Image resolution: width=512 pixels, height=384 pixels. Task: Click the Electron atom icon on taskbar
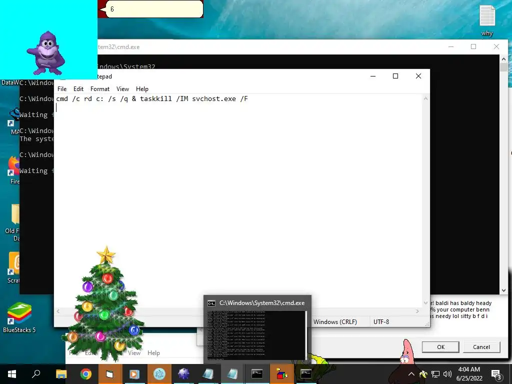159,374
